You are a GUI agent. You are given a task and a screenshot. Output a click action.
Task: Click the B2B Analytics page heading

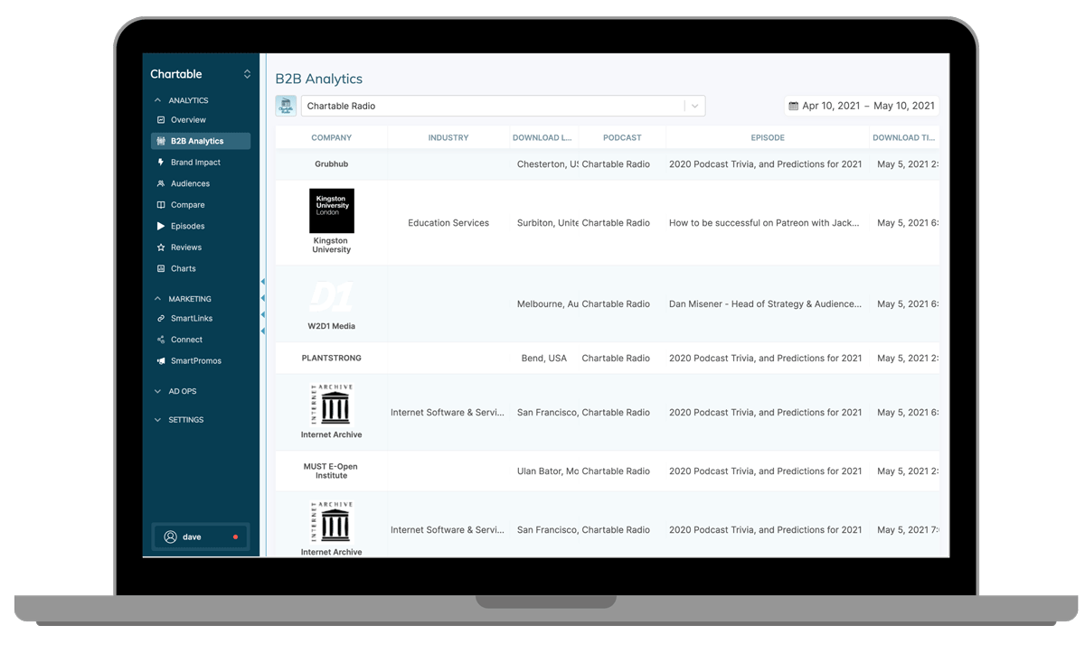click(x=319, y=79)
